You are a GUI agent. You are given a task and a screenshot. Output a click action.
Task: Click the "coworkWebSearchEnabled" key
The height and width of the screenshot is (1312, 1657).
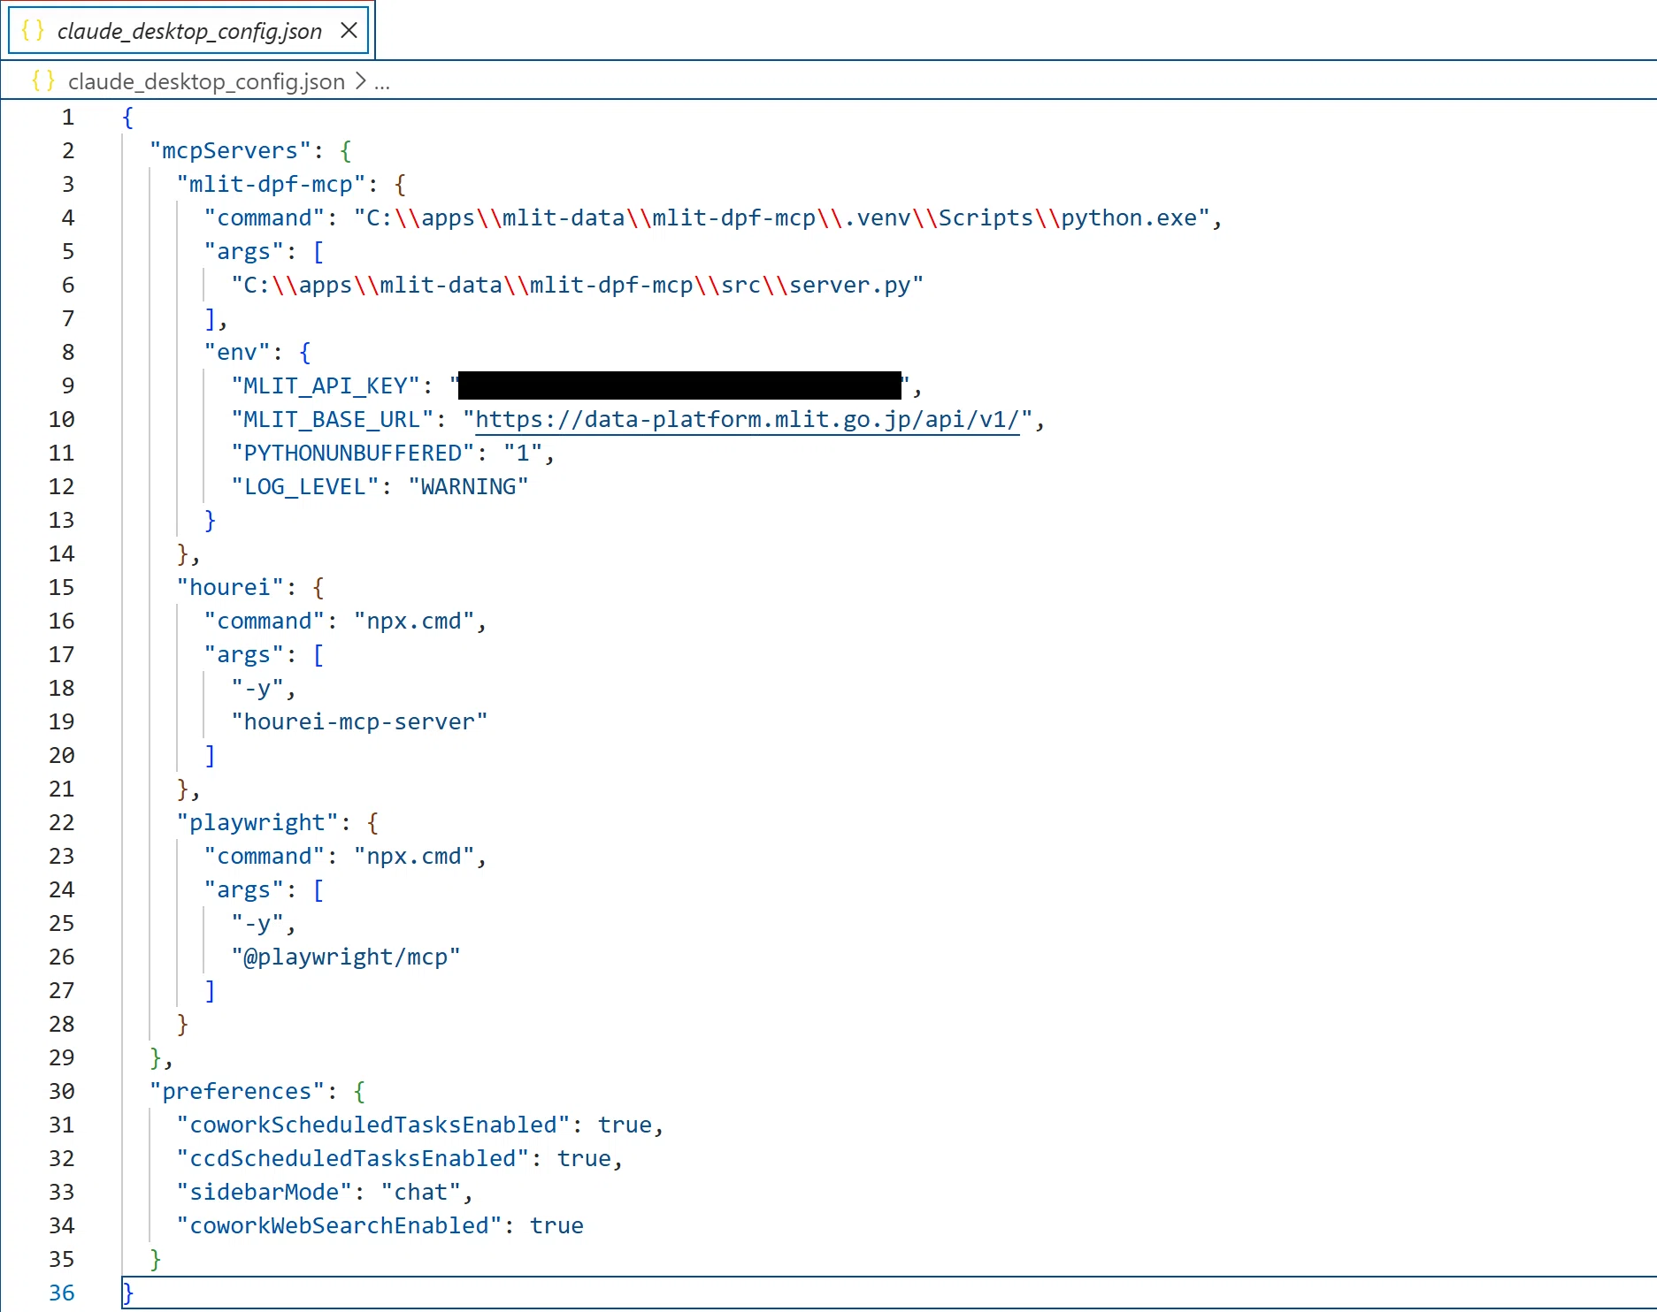coord(339,1225)
